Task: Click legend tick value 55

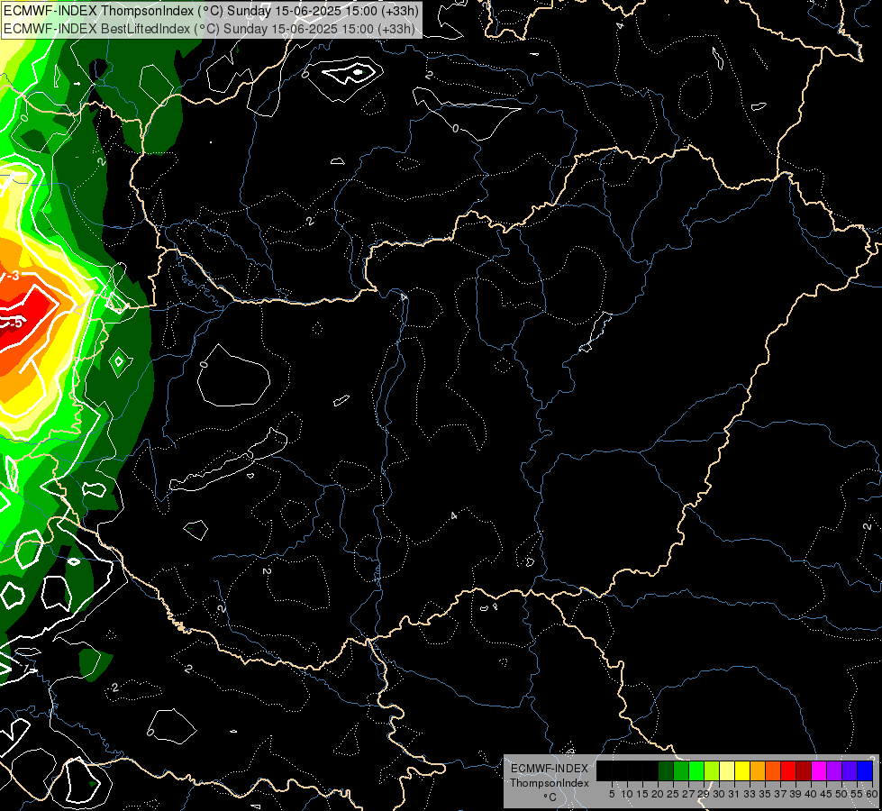Action: pos(857,794)
